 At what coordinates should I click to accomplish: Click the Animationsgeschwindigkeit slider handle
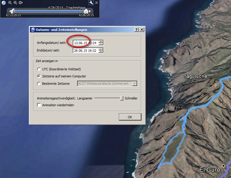(122, 98)
